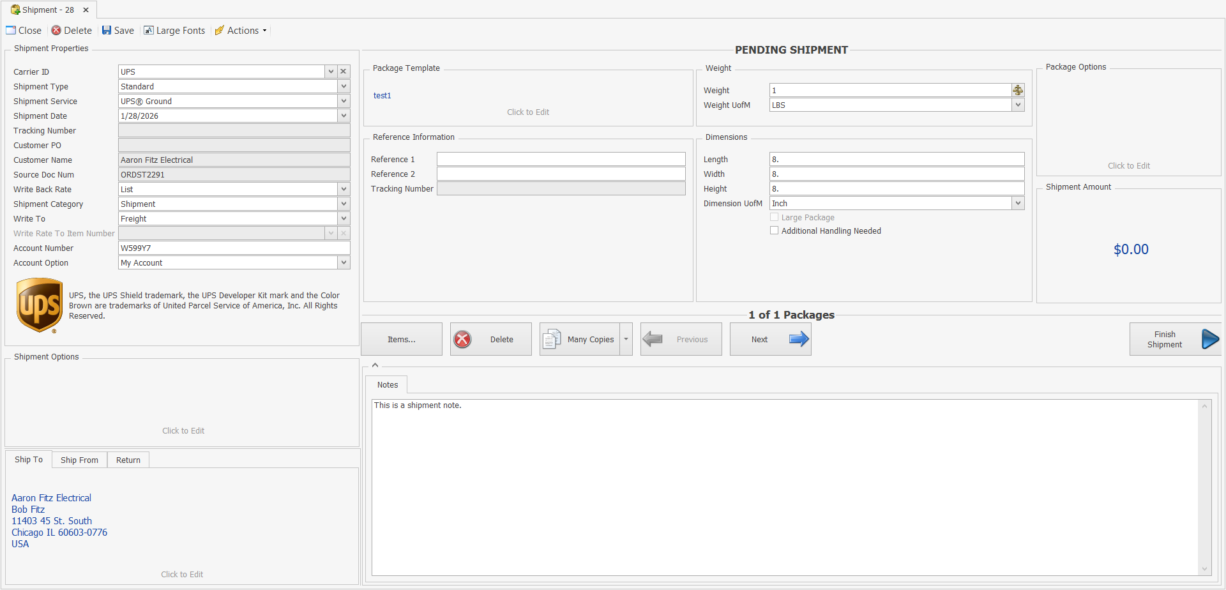Viewport: 1226px width, 590px height.
Task: Toggle Large Fonts toolbar icon
Action: click(x=149, y=31)
